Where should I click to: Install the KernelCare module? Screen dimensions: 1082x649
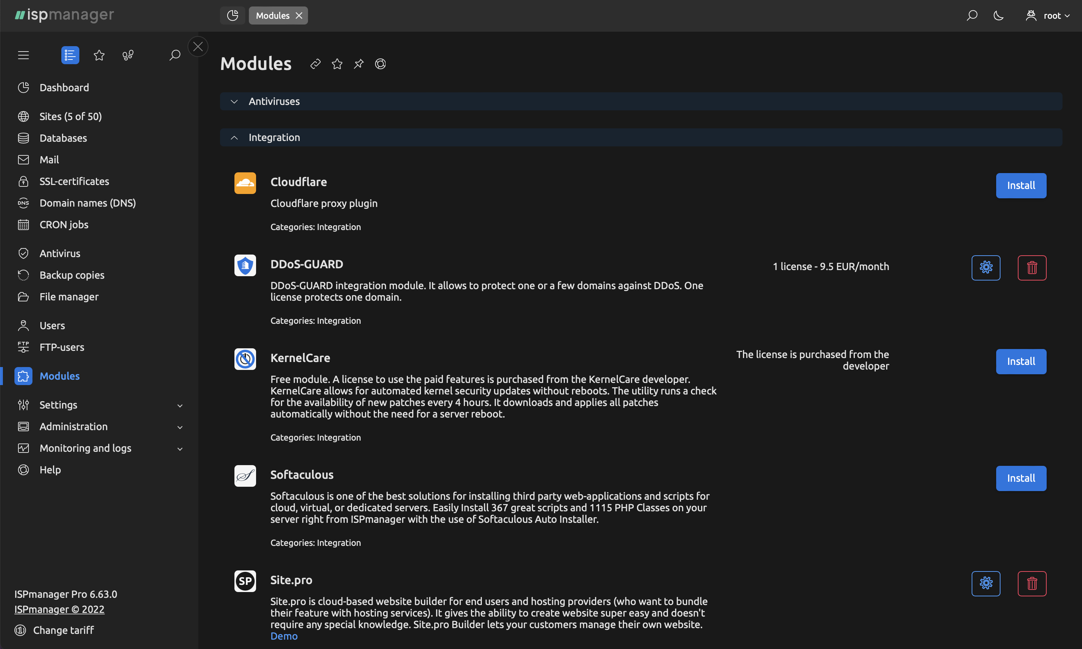[1021, 361]
